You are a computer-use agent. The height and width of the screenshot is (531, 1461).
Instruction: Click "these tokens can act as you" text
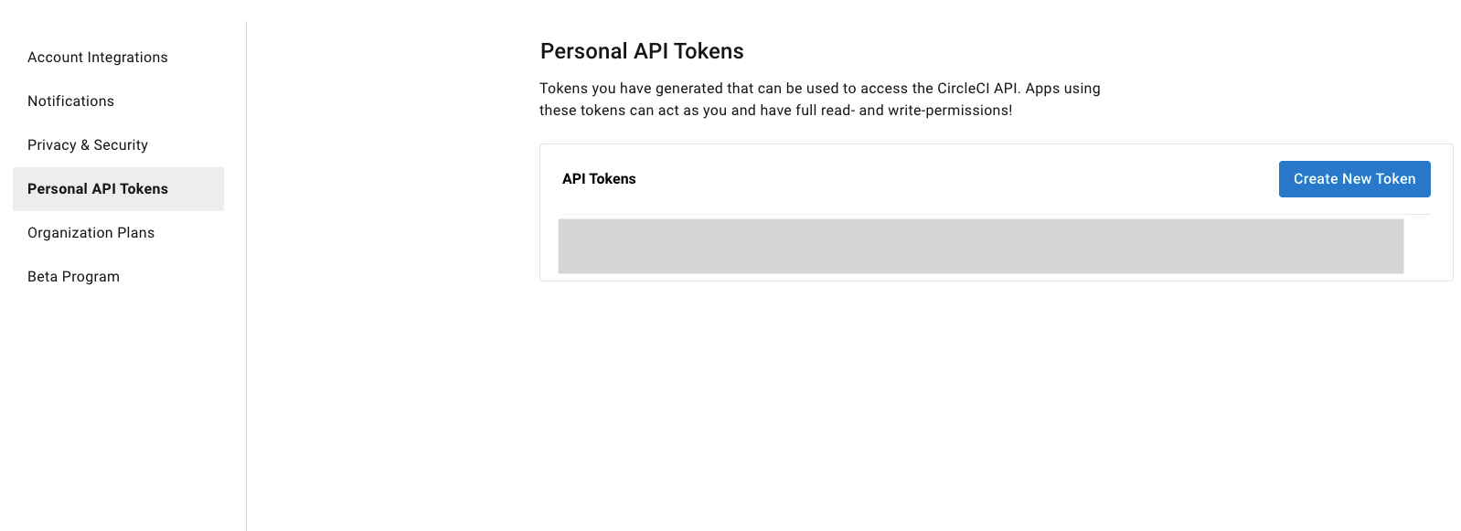coord(633,111)
